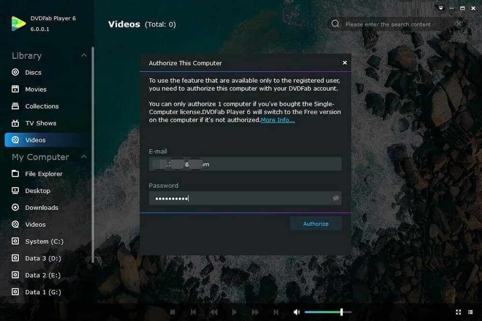Toggle password visibility eye icon
This screenshot has width=482, height=321.
click(335, 198)
